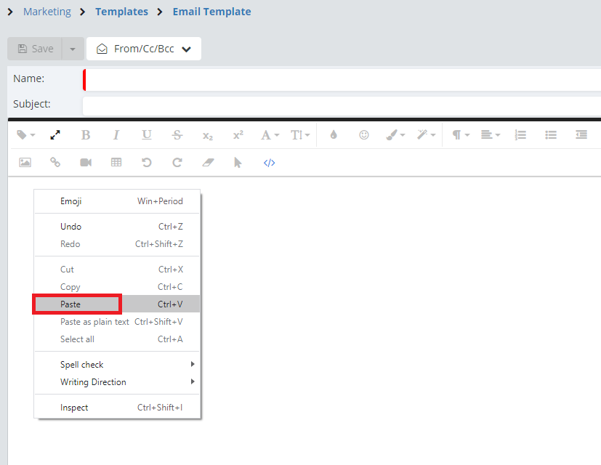This screenshot has width=601, height=465.
Task: Click the fullscreen expand icon
Action: [55, 134]
